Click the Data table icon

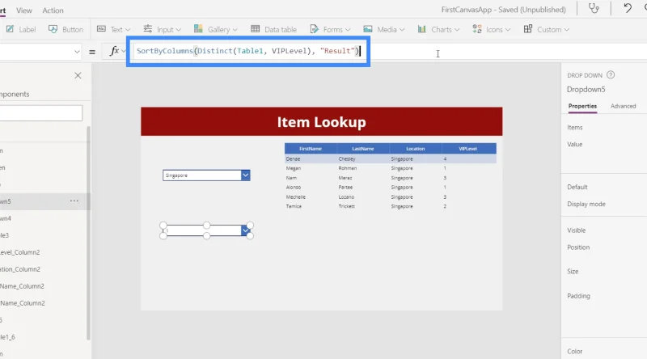point(255,29)
